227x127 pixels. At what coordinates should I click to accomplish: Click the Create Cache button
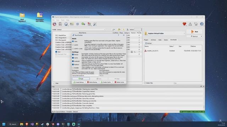coord(106,82)
